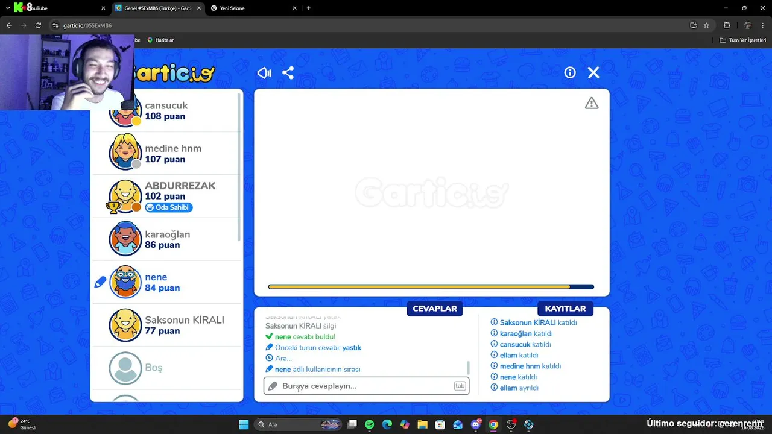Viewport: 772px width, 434px height.
Task: Leave the room with the X icon
Action: [x=593, y=72]
